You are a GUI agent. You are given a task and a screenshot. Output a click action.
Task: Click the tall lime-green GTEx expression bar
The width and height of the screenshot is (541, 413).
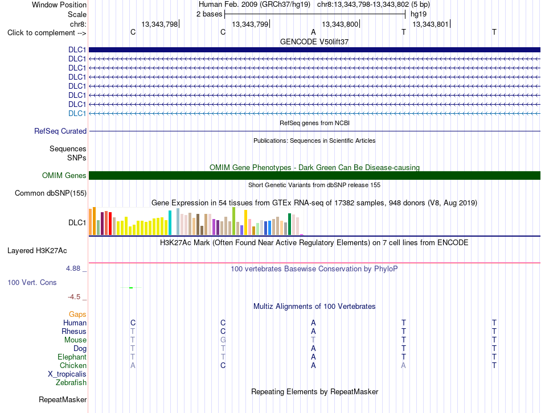pyautogui.click(x=234, y=221)
